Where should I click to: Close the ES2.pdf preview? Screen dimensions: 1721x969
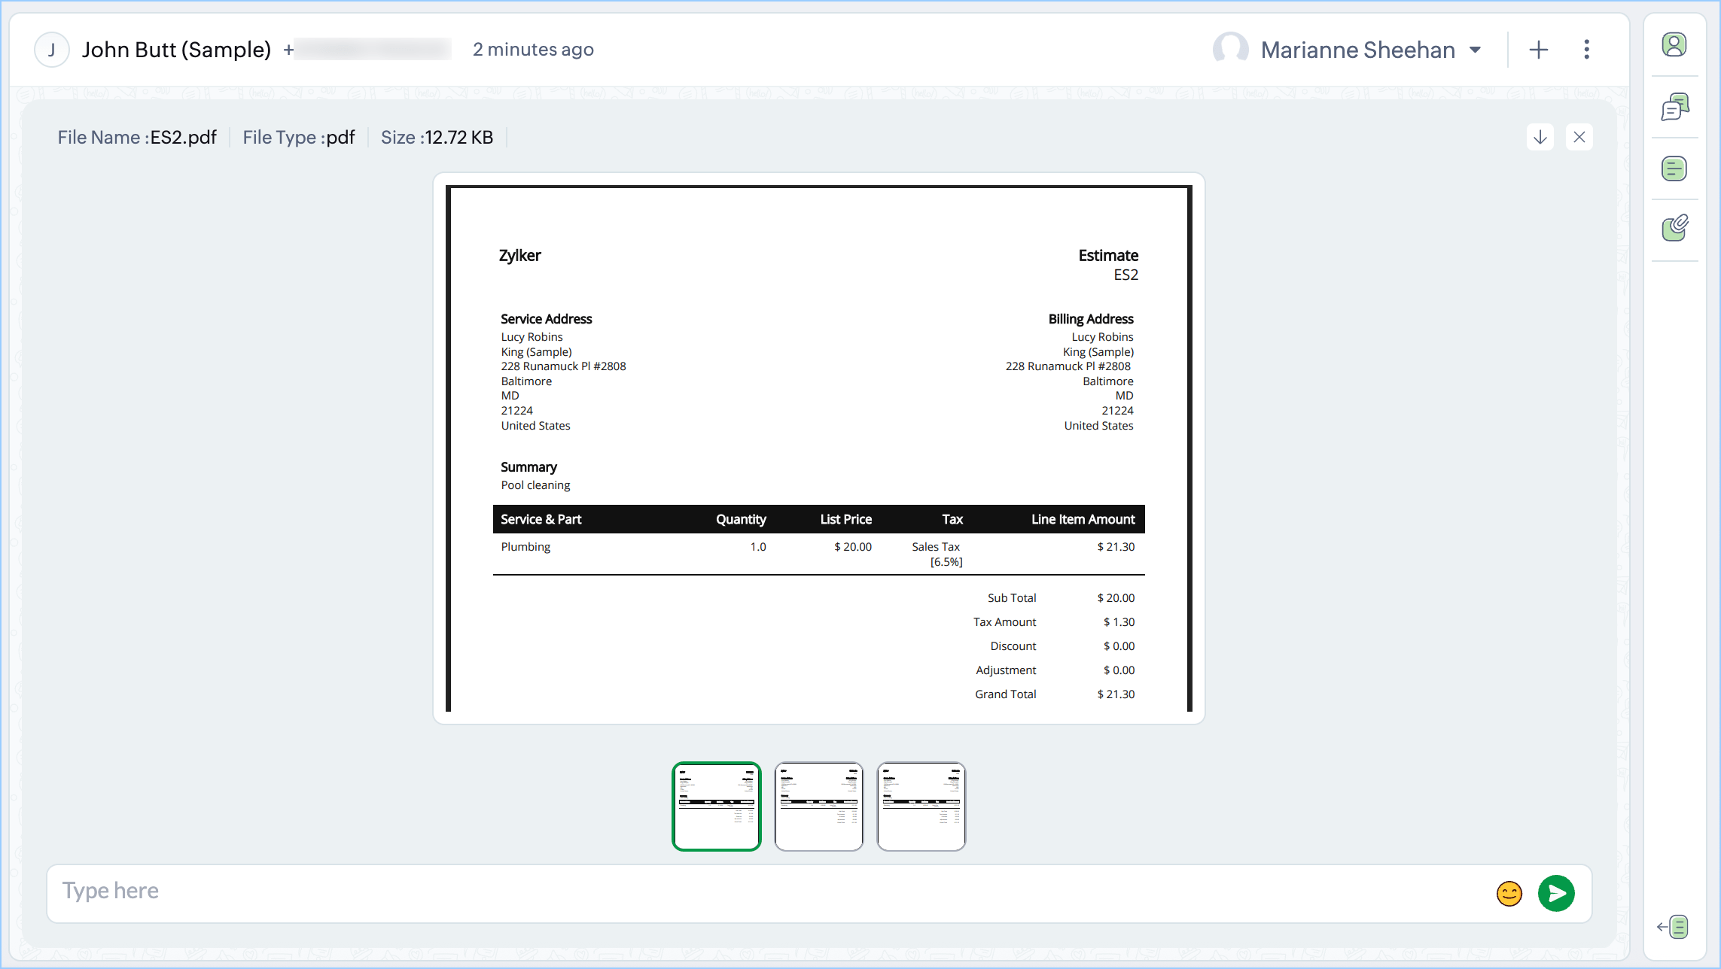click(x=1579, y=137)
